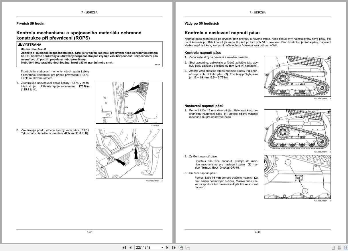Screen dimensions: 348x251
Task: Click the grease fitting close-up illustration
Action: [297, 177]
